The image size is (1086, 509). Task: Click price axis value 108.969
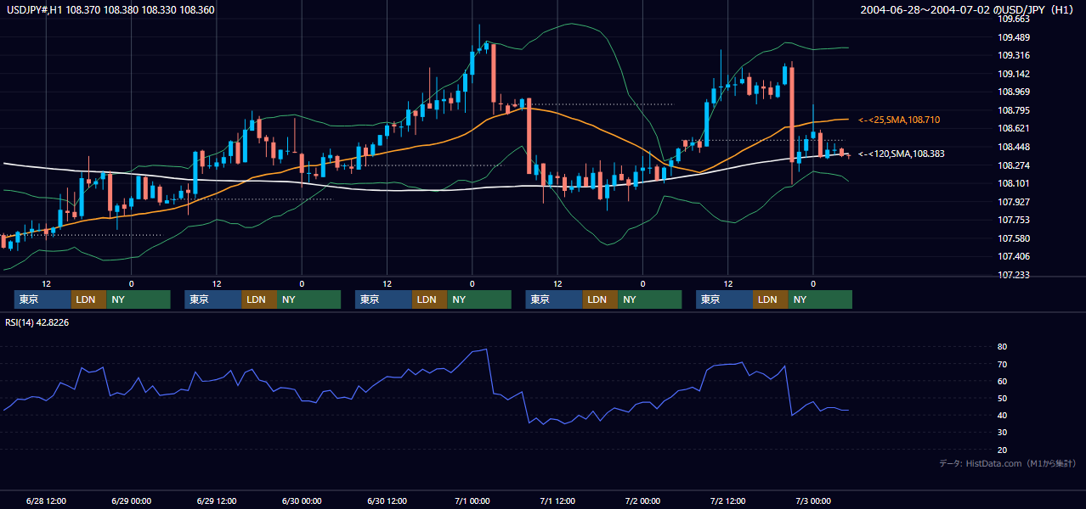coord(1015,92)
